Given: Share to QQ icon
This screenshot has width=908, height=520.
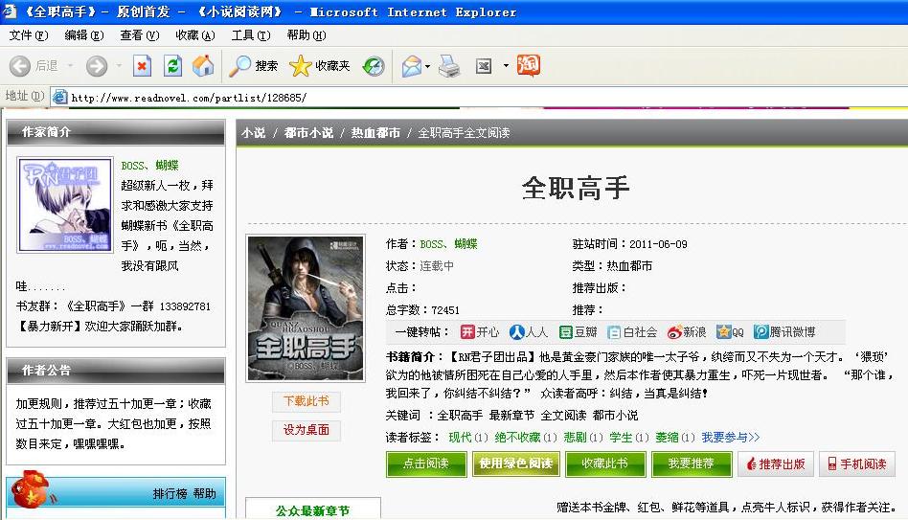Looking at the screenshot, I should [x=724, y=331].
